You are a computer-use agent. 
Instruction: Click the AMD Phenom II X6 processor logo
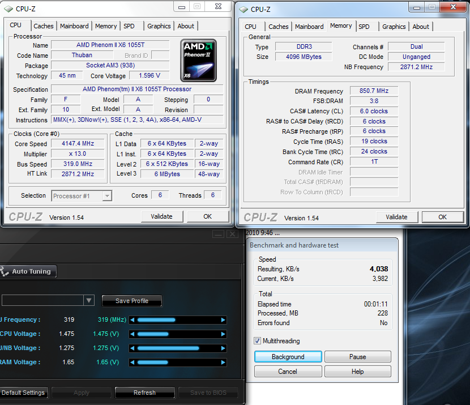pyautogui.click(x=198, y=61)
